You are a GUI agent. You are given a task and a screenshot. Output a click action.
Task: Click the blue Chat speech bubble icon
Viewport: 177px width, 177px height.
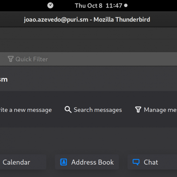click(x=136, y=162)
